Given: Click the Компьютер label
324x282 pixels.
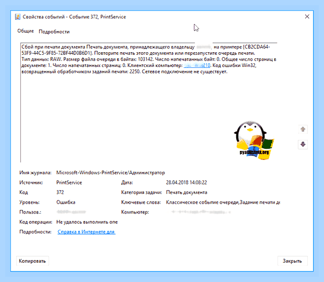Looking at the screenshot, I should (135, 212).
